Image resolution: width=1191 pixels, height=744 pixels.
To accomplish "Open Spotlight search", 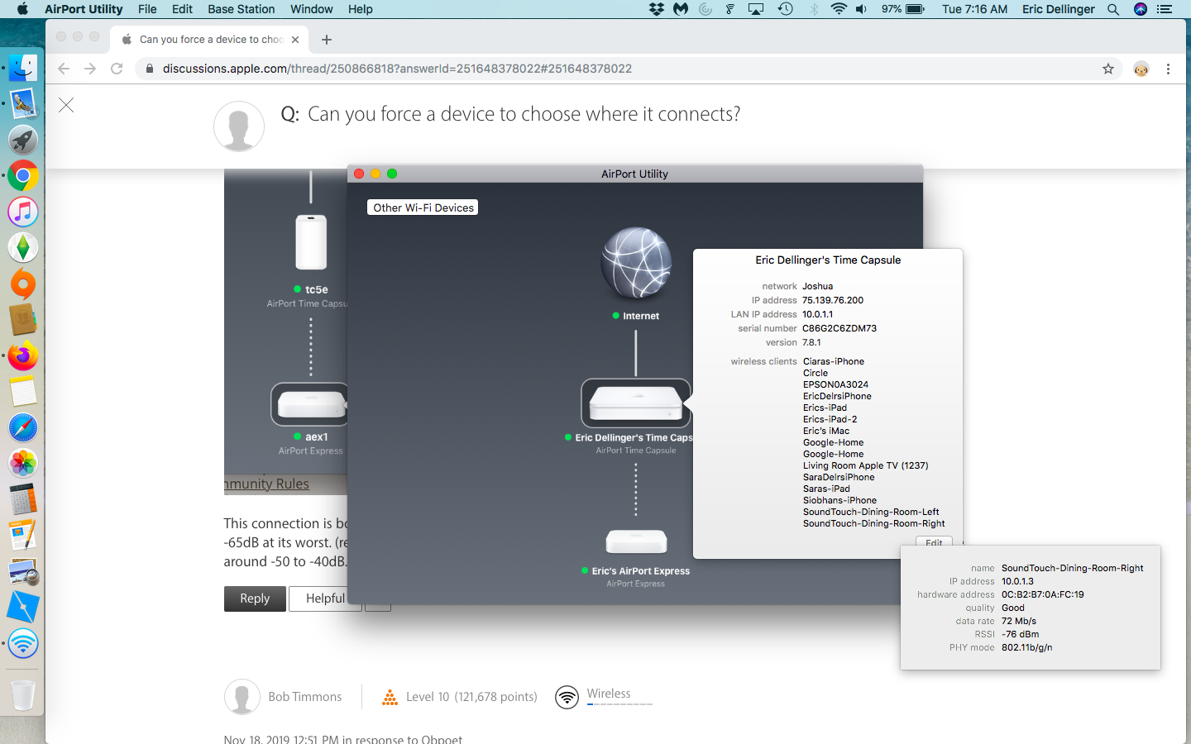I will pos(1113,9).
